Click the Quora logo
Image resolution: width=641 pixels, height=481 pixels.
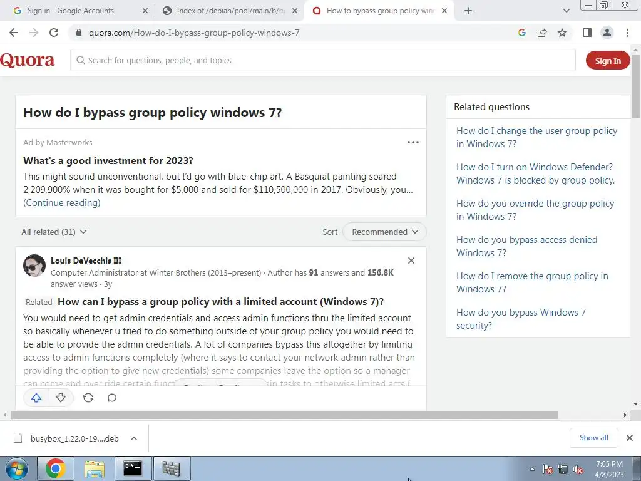28,61
